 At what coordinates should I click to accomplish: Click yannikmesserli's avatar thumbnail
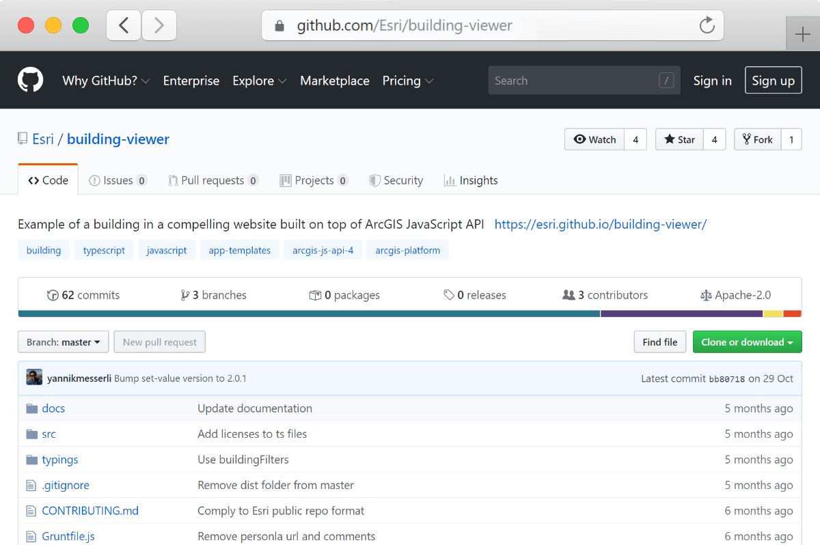pos(34,378)
